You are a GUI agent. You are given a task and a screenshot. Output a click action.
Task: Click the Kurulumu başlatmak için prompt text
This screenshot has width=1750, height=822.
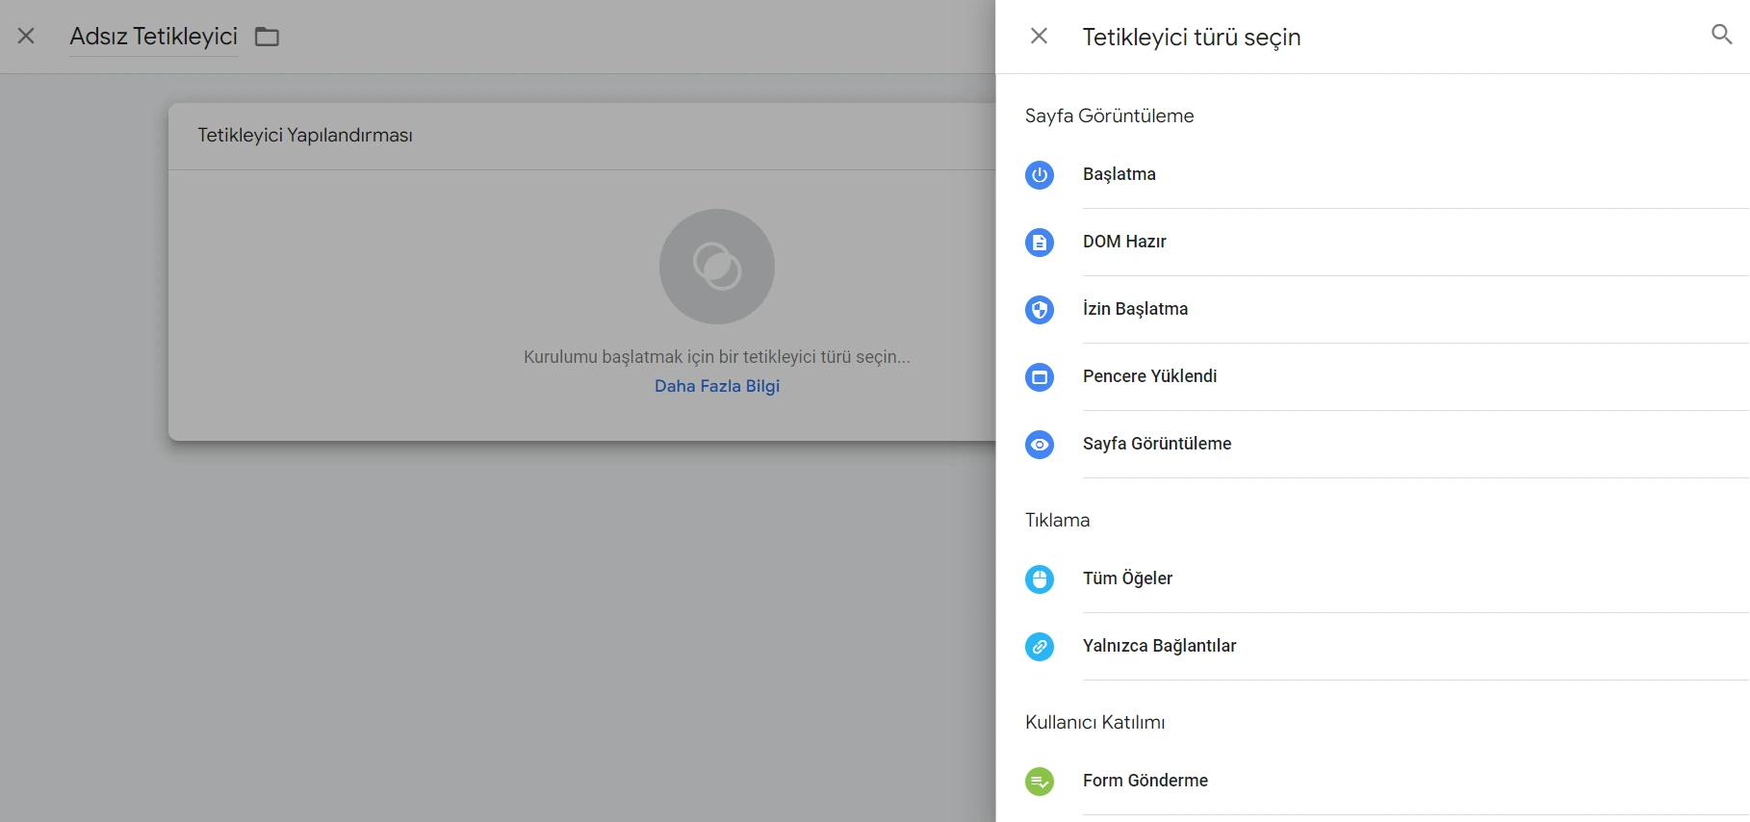(x=717, y=357)
